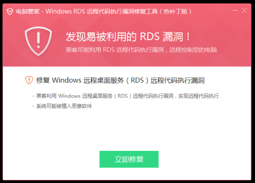Click the （热补丁版）label in the title bar
255x183 pixels.
(175, 12)
